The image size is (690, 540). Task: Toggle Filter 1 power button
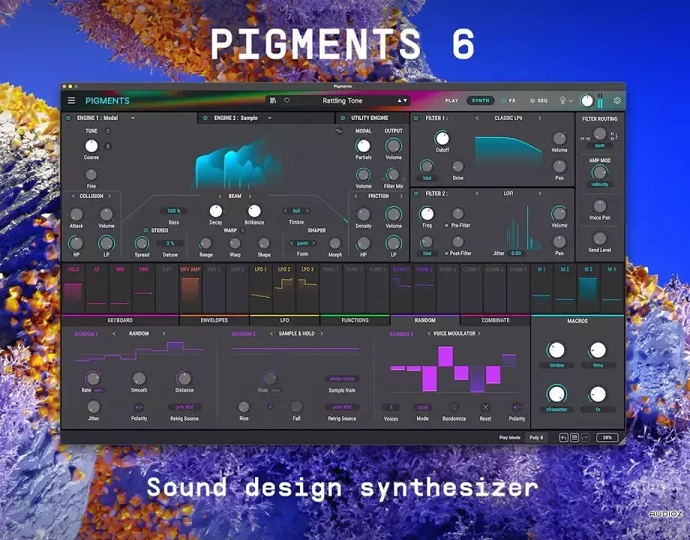pos(416,118)
